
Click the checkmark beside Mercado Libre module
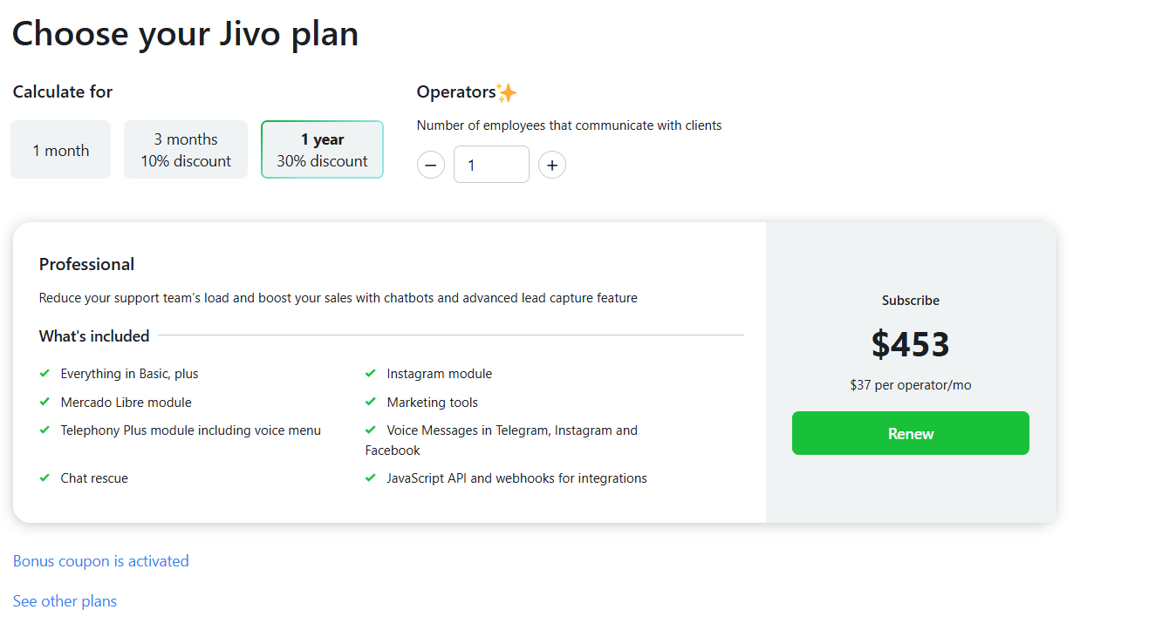pyautogui.click(x=44, y=402)
